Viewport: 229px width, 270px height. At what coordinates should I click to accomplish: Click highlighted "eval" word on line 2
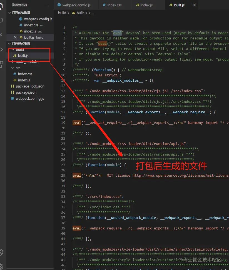(x=117, y=33)
